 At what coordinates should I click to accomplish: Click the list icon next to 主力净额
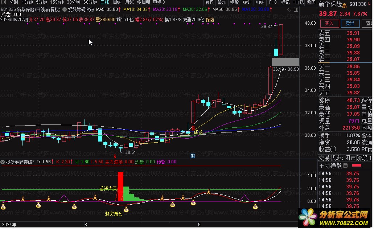[345, 165]
